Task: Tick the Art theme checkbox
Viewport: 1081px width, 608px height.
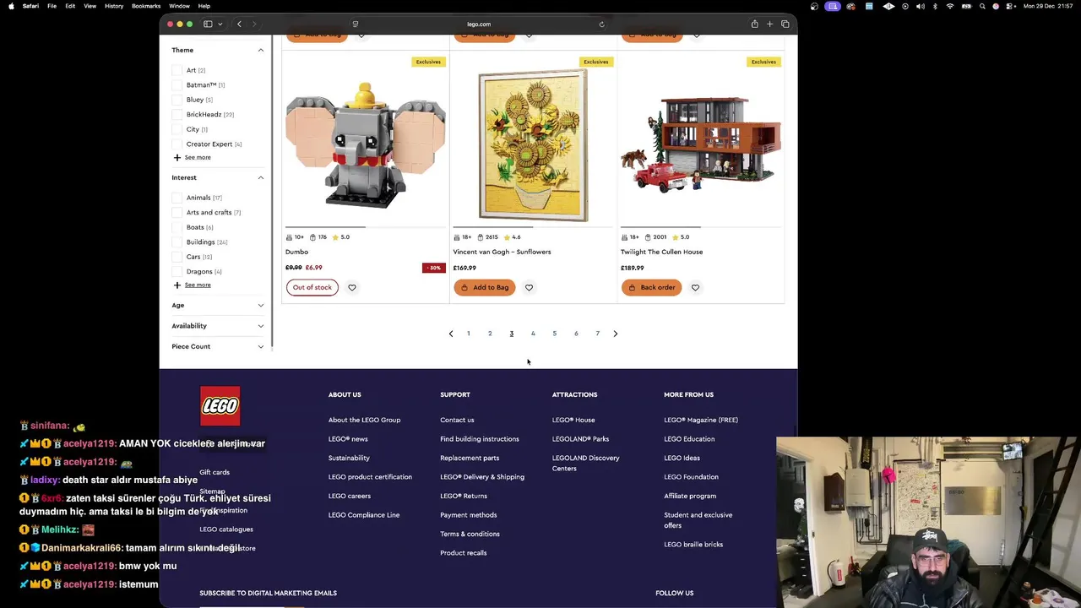Action: [x=177, y=70]
